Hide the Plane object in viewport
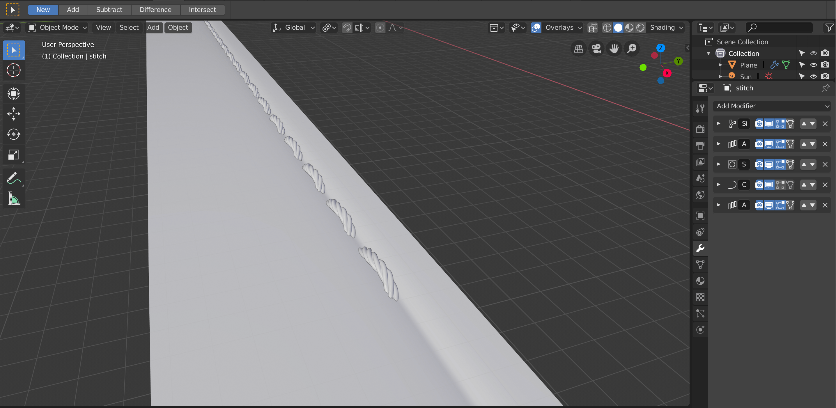Image resolution: width=836 pixels, height=408 pixels. point(813,65)
